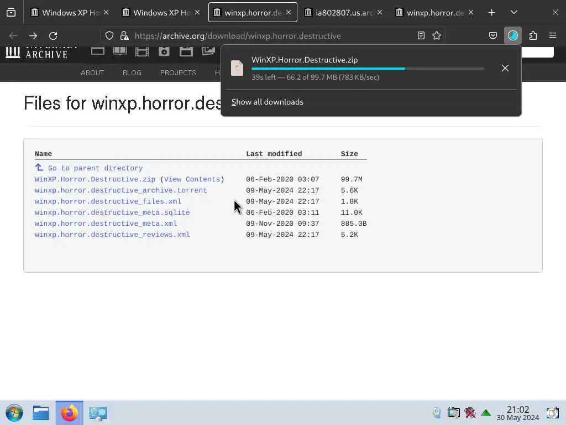Open Archive software floppy icon

(x=186, y=51)
